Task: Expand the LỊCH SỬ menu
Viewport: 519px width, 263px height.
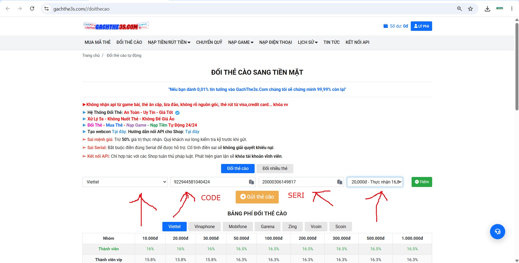Action: tap(308, 42)
